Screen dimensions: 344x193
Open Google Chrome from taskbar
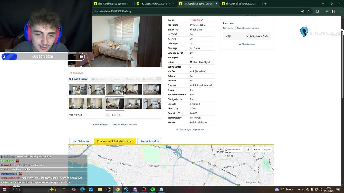click(117, 190)
